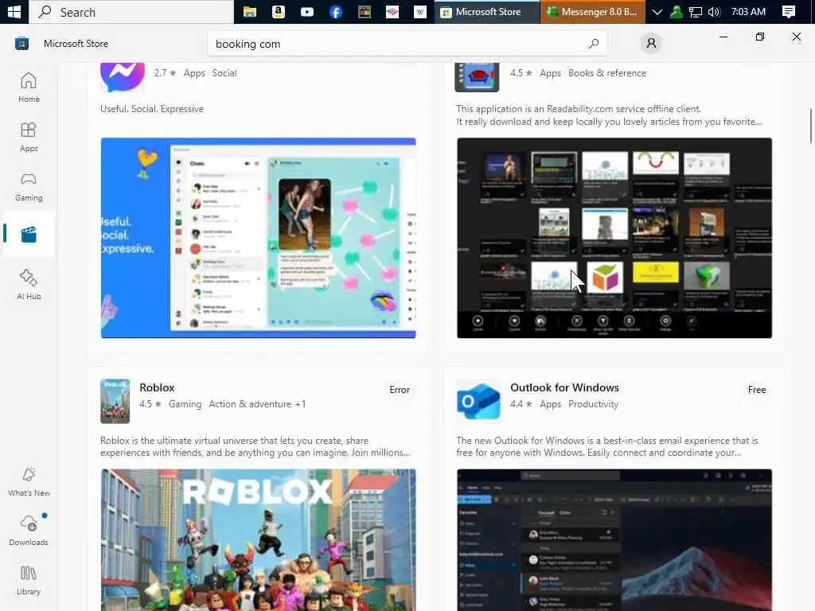Click the 'Action & adventure +1' category text
The width and height of the screenshot is (815, 611).
pos(257,404)
